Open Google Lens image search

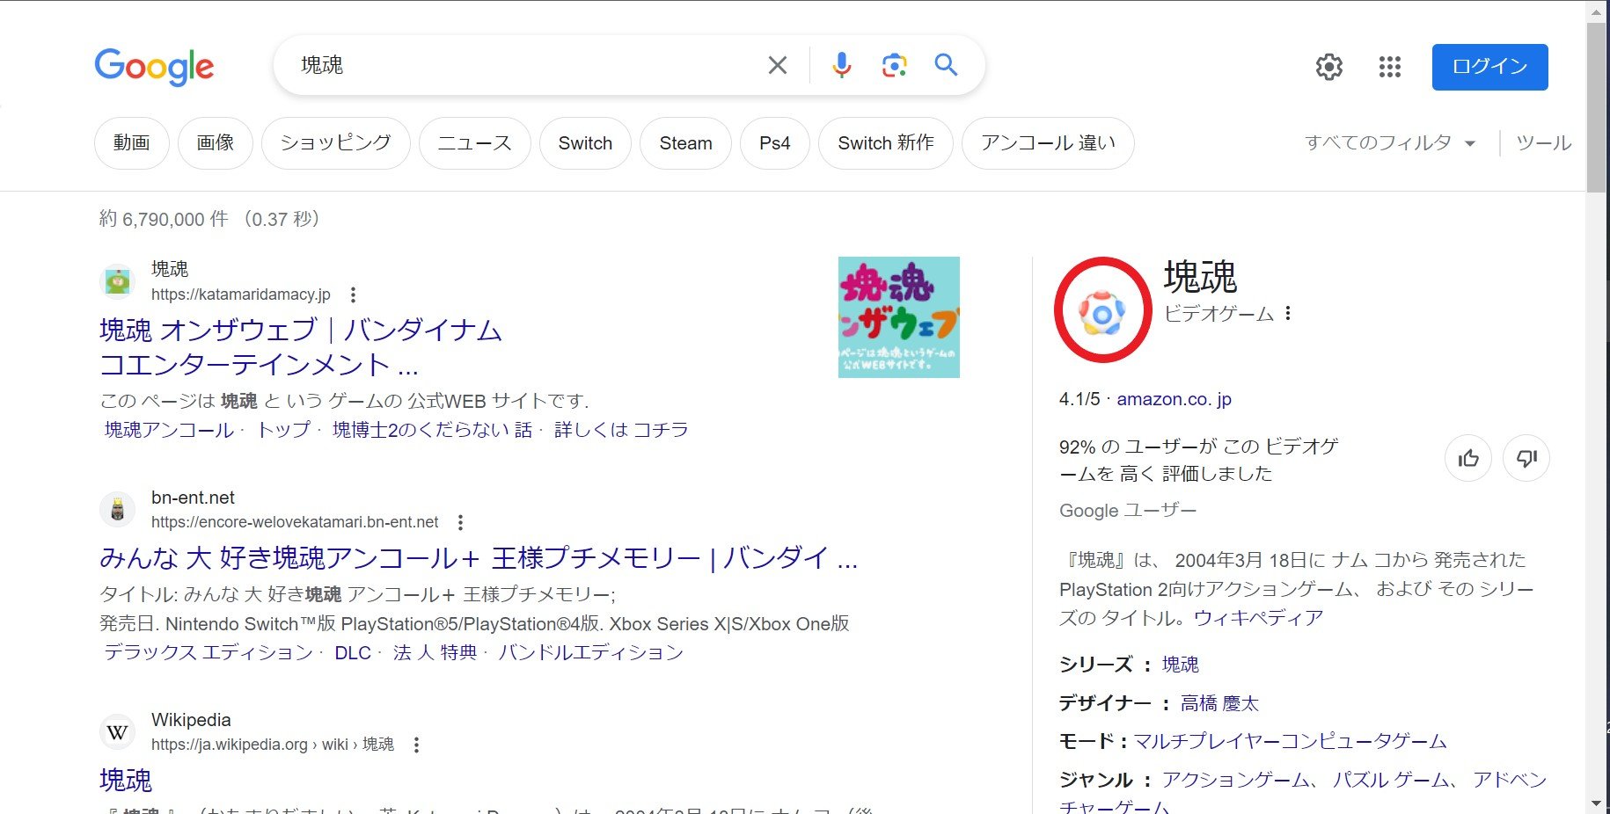point(894,65)
